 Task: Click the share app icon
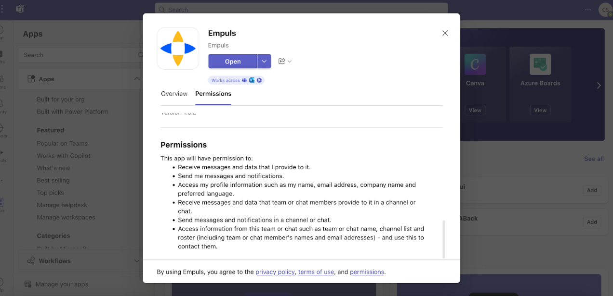pyautogui.click(x=282, y=61)
